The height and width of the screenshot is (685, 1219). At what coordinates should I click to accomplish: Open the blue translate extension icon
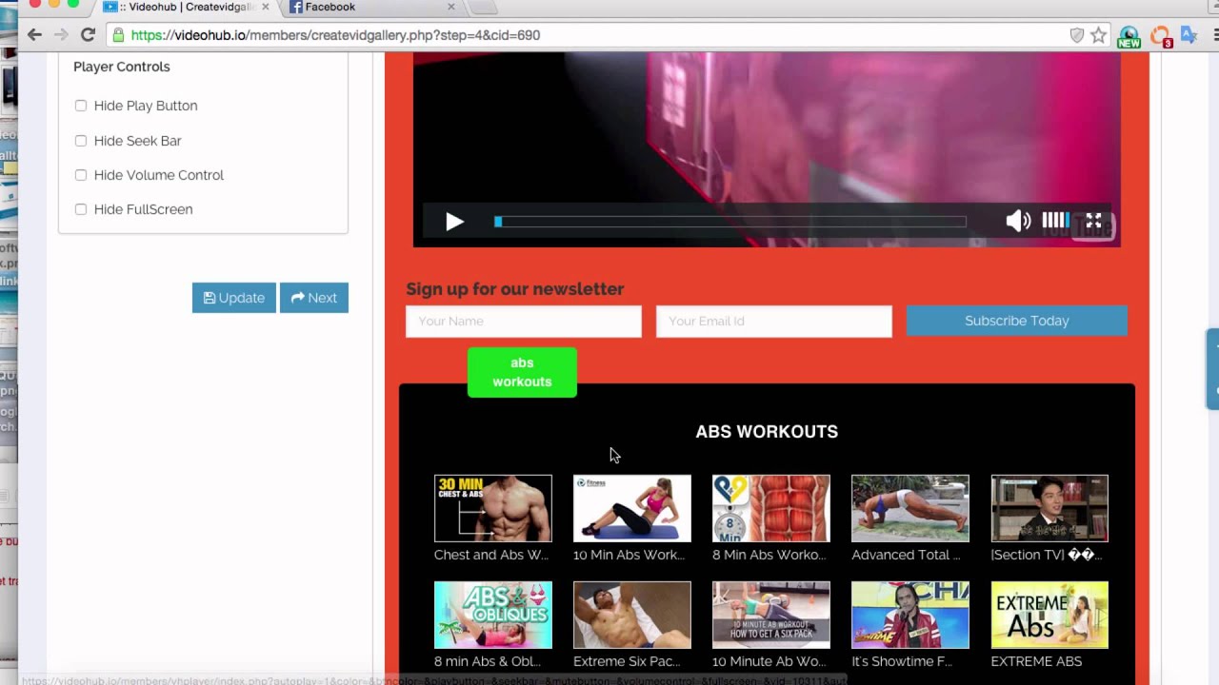(x=1189, y=35)
